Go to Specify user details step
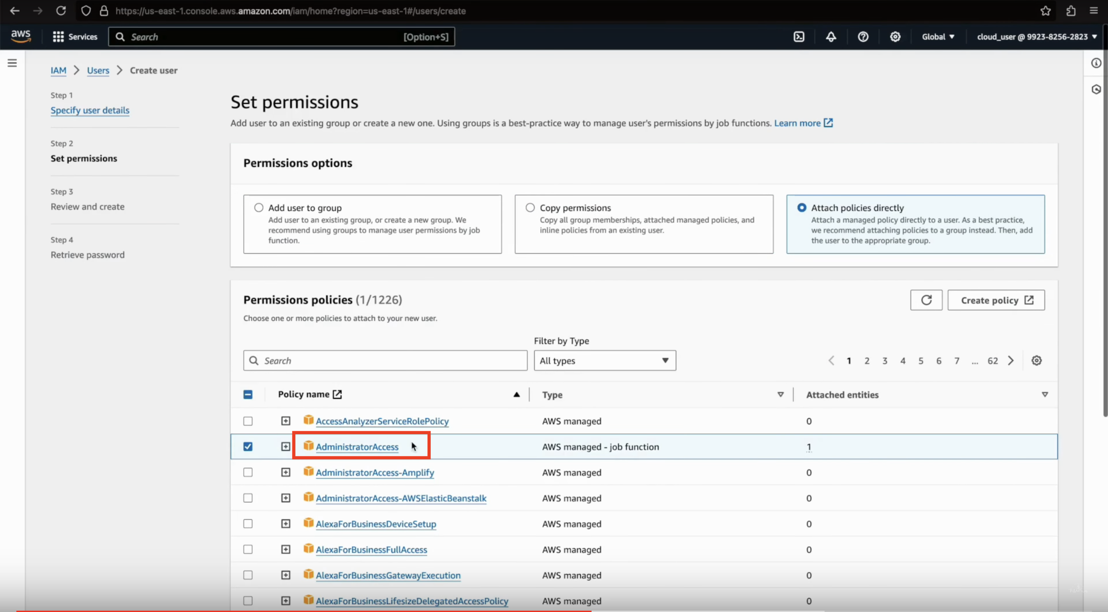 coord(90,110)
